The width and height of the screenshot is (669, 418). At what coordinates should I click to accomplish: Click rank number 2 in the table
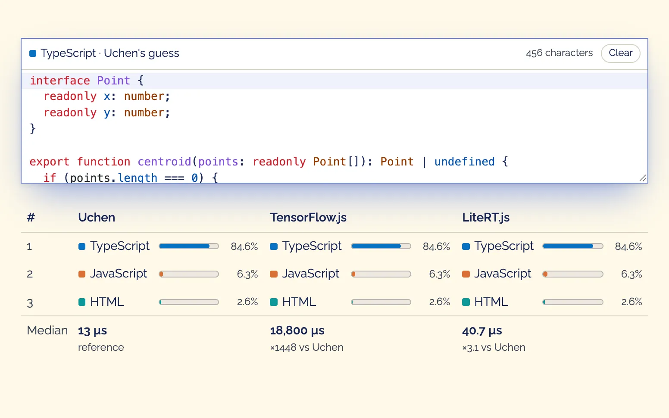pyautogui.click(x=30, y=274)
